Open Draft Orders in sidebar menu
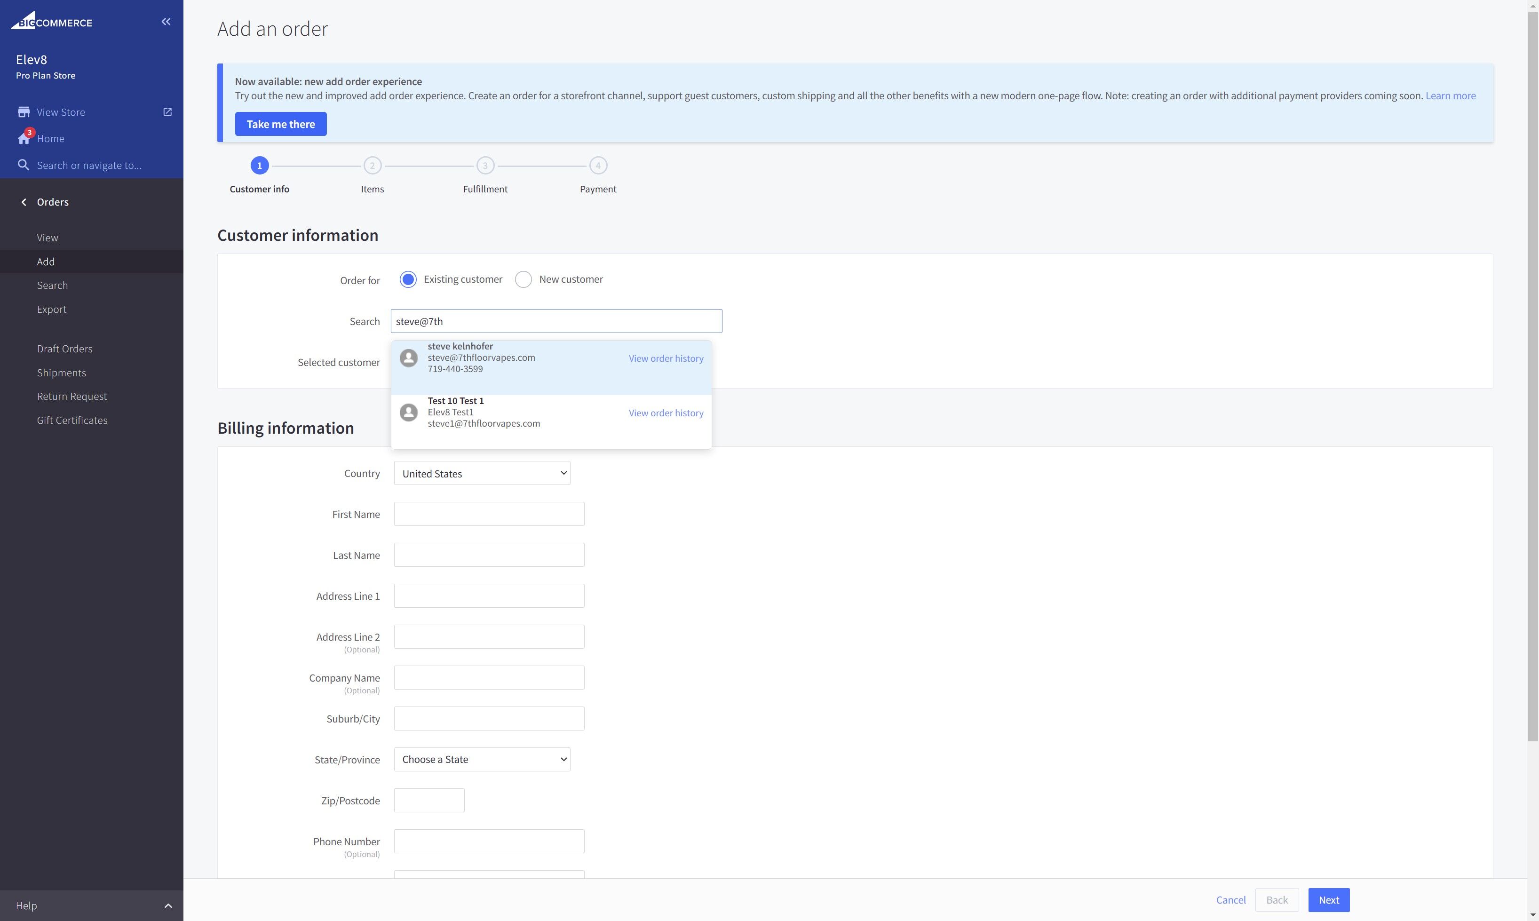Screen dimensions: 1539x921 (64, 349)
